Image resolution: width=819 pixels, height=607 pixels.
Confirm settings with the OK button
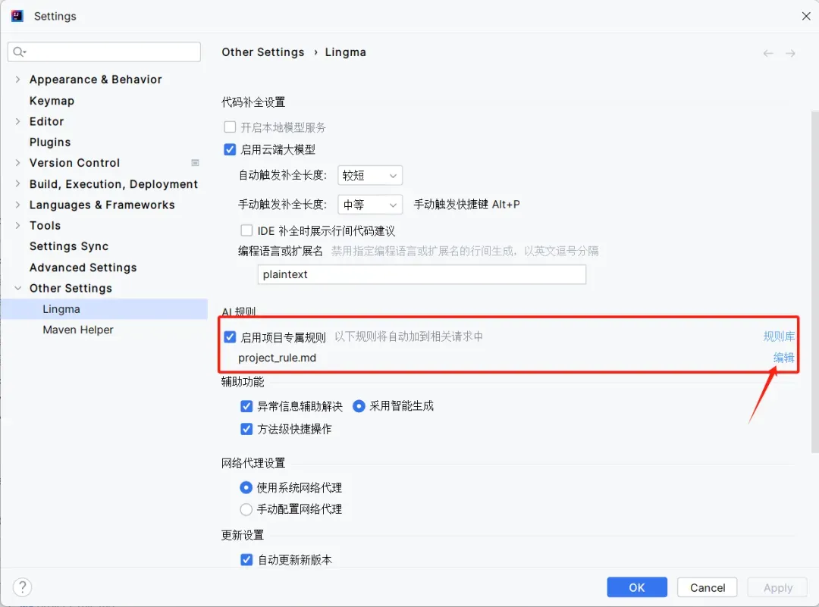[x=637, y=587]
